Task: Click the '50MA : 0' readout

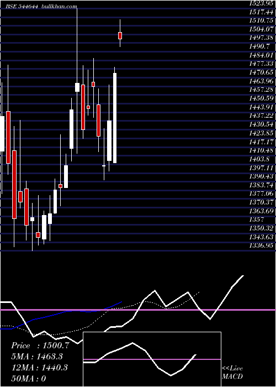Action: pyautogui.click(x=29, y=378)
